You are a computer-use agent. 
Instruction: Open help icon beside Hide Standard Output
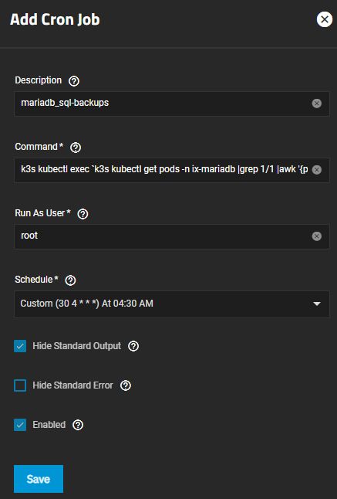(133, 346)
